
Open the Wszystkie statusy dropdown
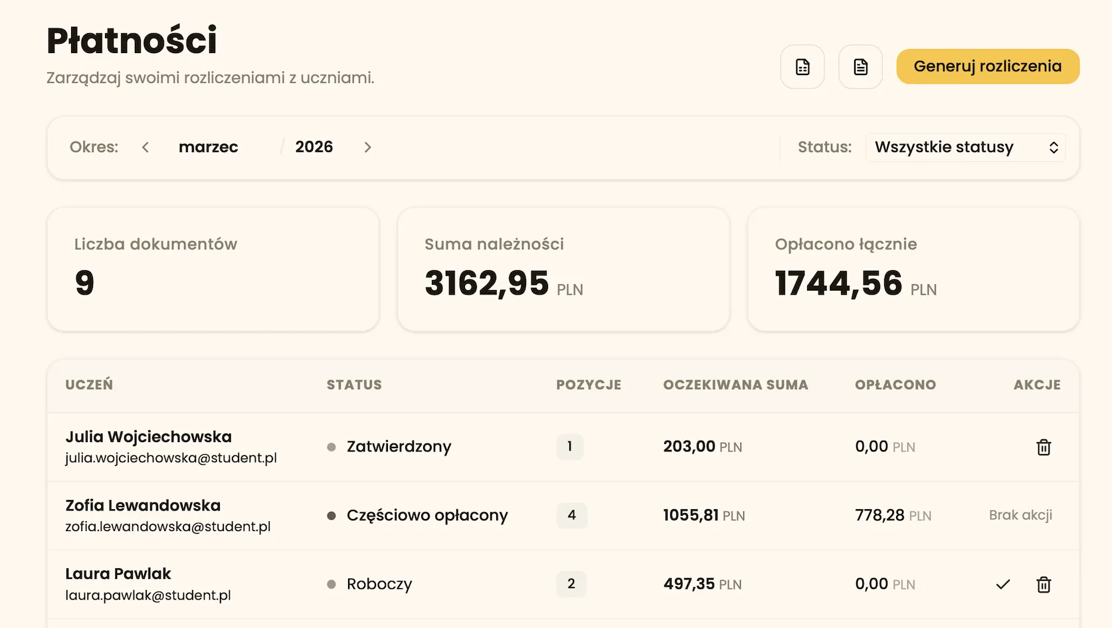tap(965, 147)
